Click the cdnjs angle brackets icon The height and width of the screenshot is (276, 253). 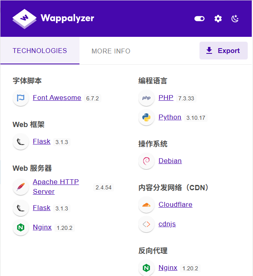pos(146,224)
